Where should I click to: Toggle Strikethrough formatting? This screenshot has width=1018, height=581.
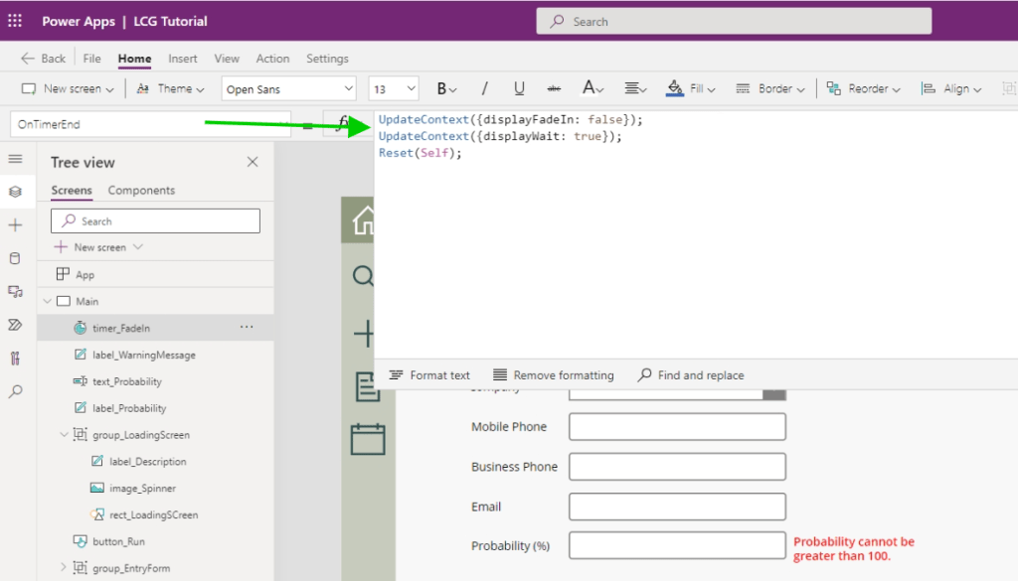pyautogui.click(x=554, y=88)
